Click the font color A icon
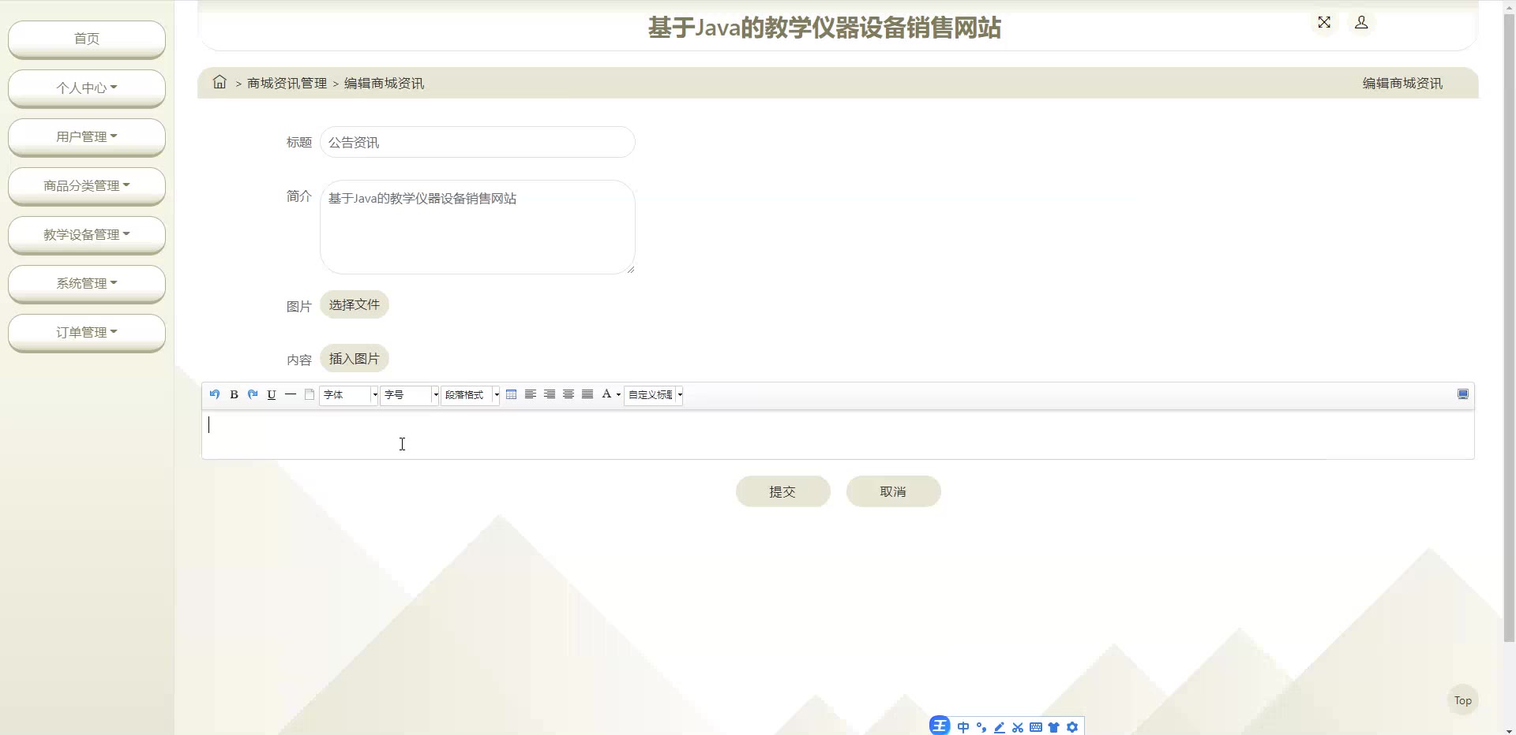Viewport: 1516px width, 735px height. click(606, 394)
